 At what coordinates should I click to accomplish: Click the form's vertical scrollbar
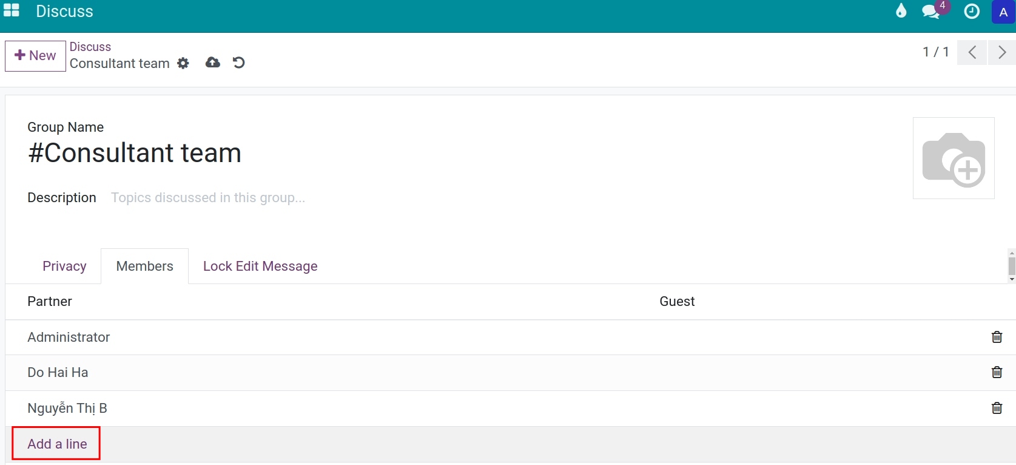pos(1012,266)
